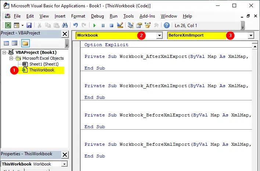This screenshot has width=260, height=171.
Task: Click Workbook_AfterXmlExport procedure line
Action: pos(166,56)
